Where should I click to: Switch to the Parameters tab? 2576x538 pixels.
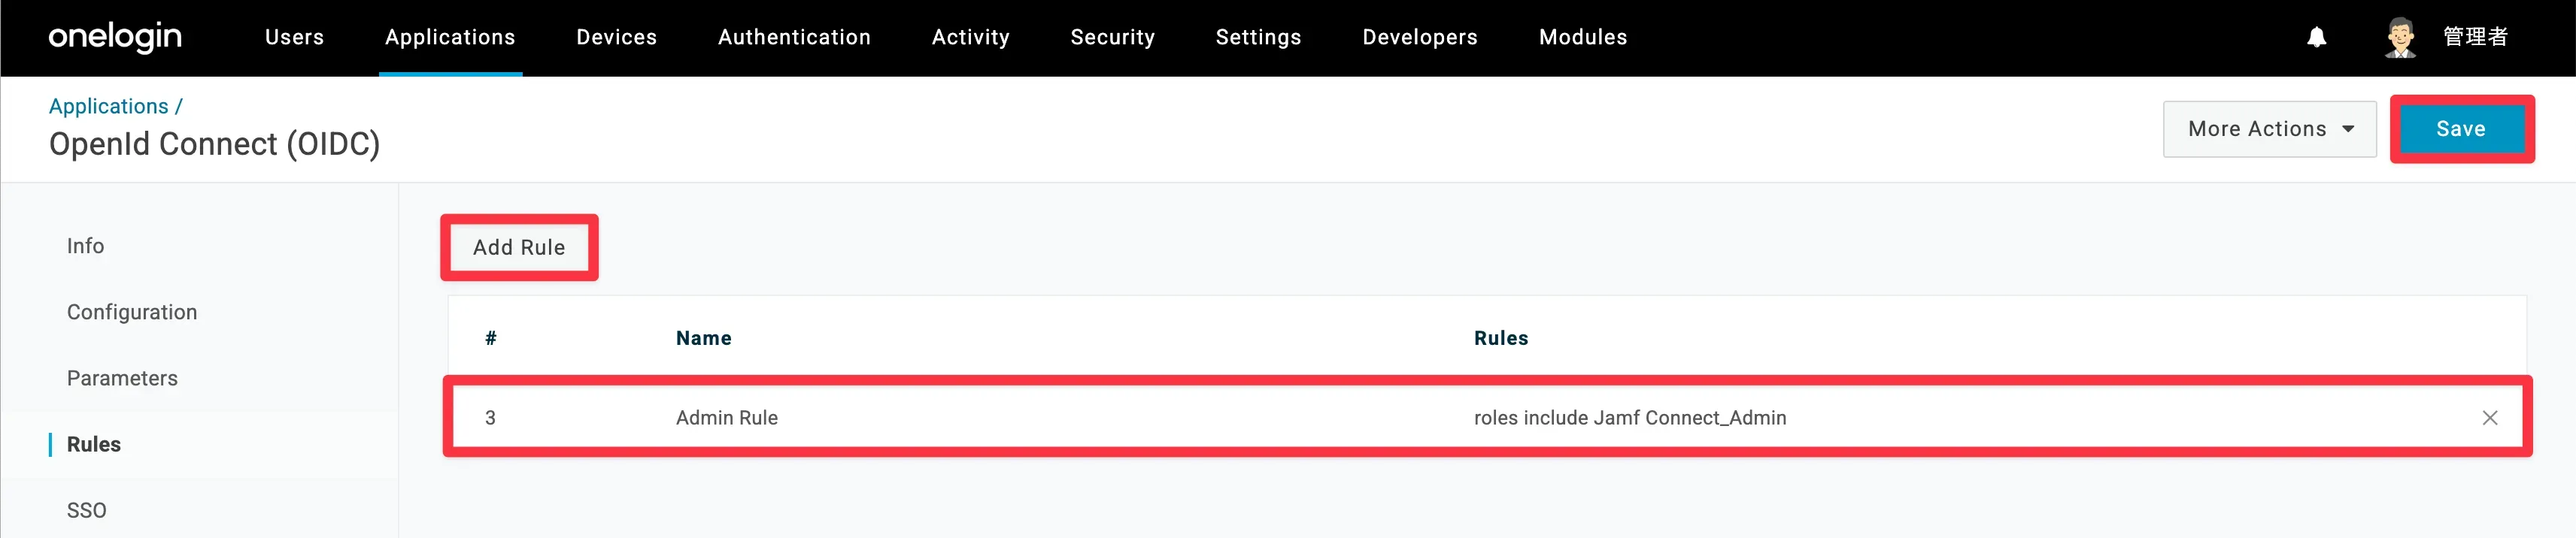coord(122,378)
